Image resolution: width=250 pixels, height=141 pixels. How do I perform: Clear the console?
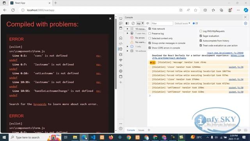tap(133, 23)
